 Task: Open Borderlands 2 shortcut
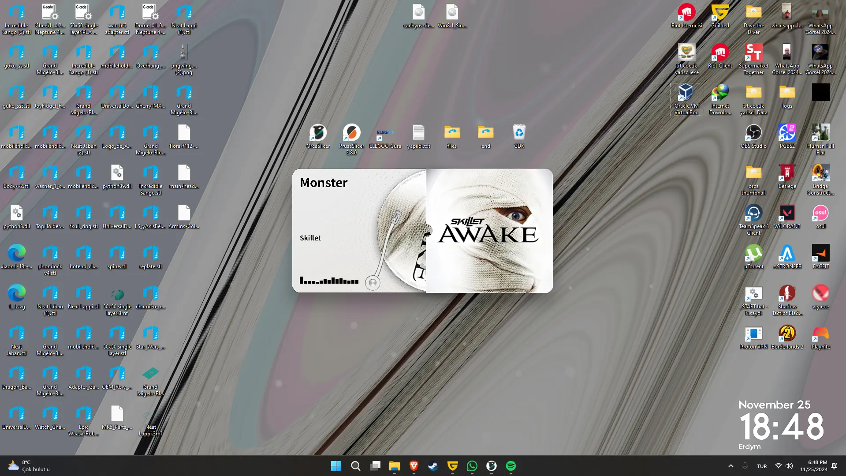coord(787,337)
